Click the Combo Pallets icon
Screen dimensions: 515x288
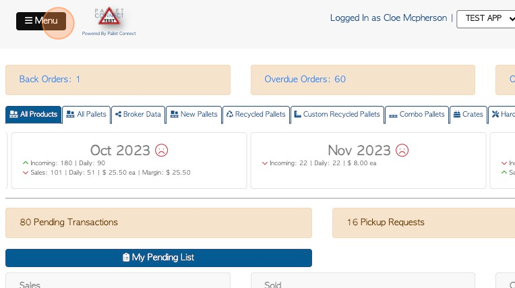[393, 115]
